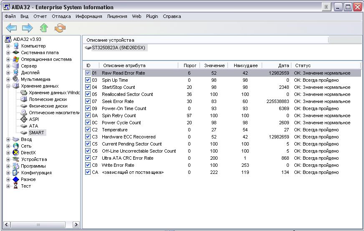Click the Back arrow toolbar icon

(x=11, y=28)
